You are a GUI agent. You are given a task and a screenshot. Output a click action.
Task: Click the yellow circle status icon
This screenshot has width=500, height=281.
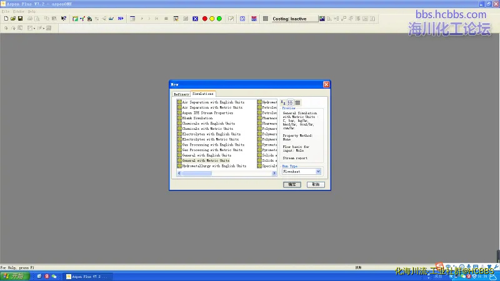click(x=212, y=19)
